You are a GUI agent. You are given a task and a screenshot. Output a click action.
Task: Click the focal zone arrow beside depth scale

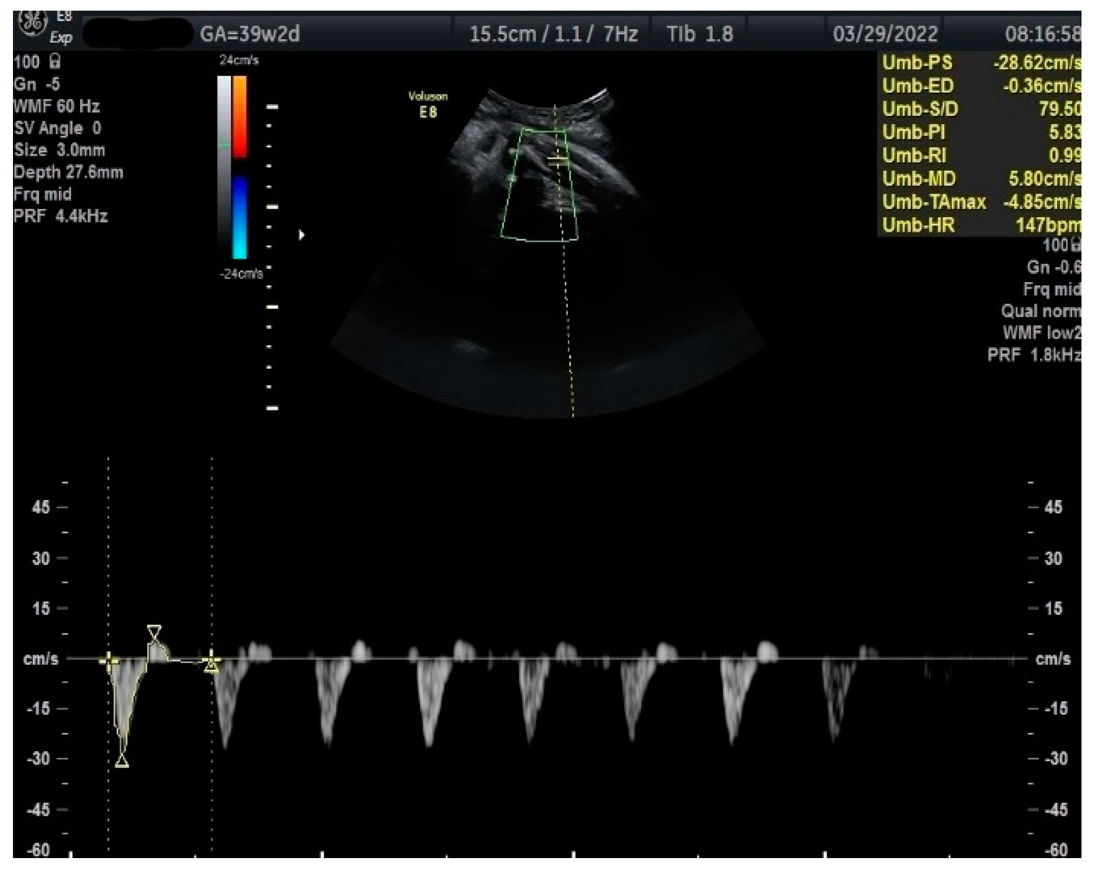coord(301,235)
